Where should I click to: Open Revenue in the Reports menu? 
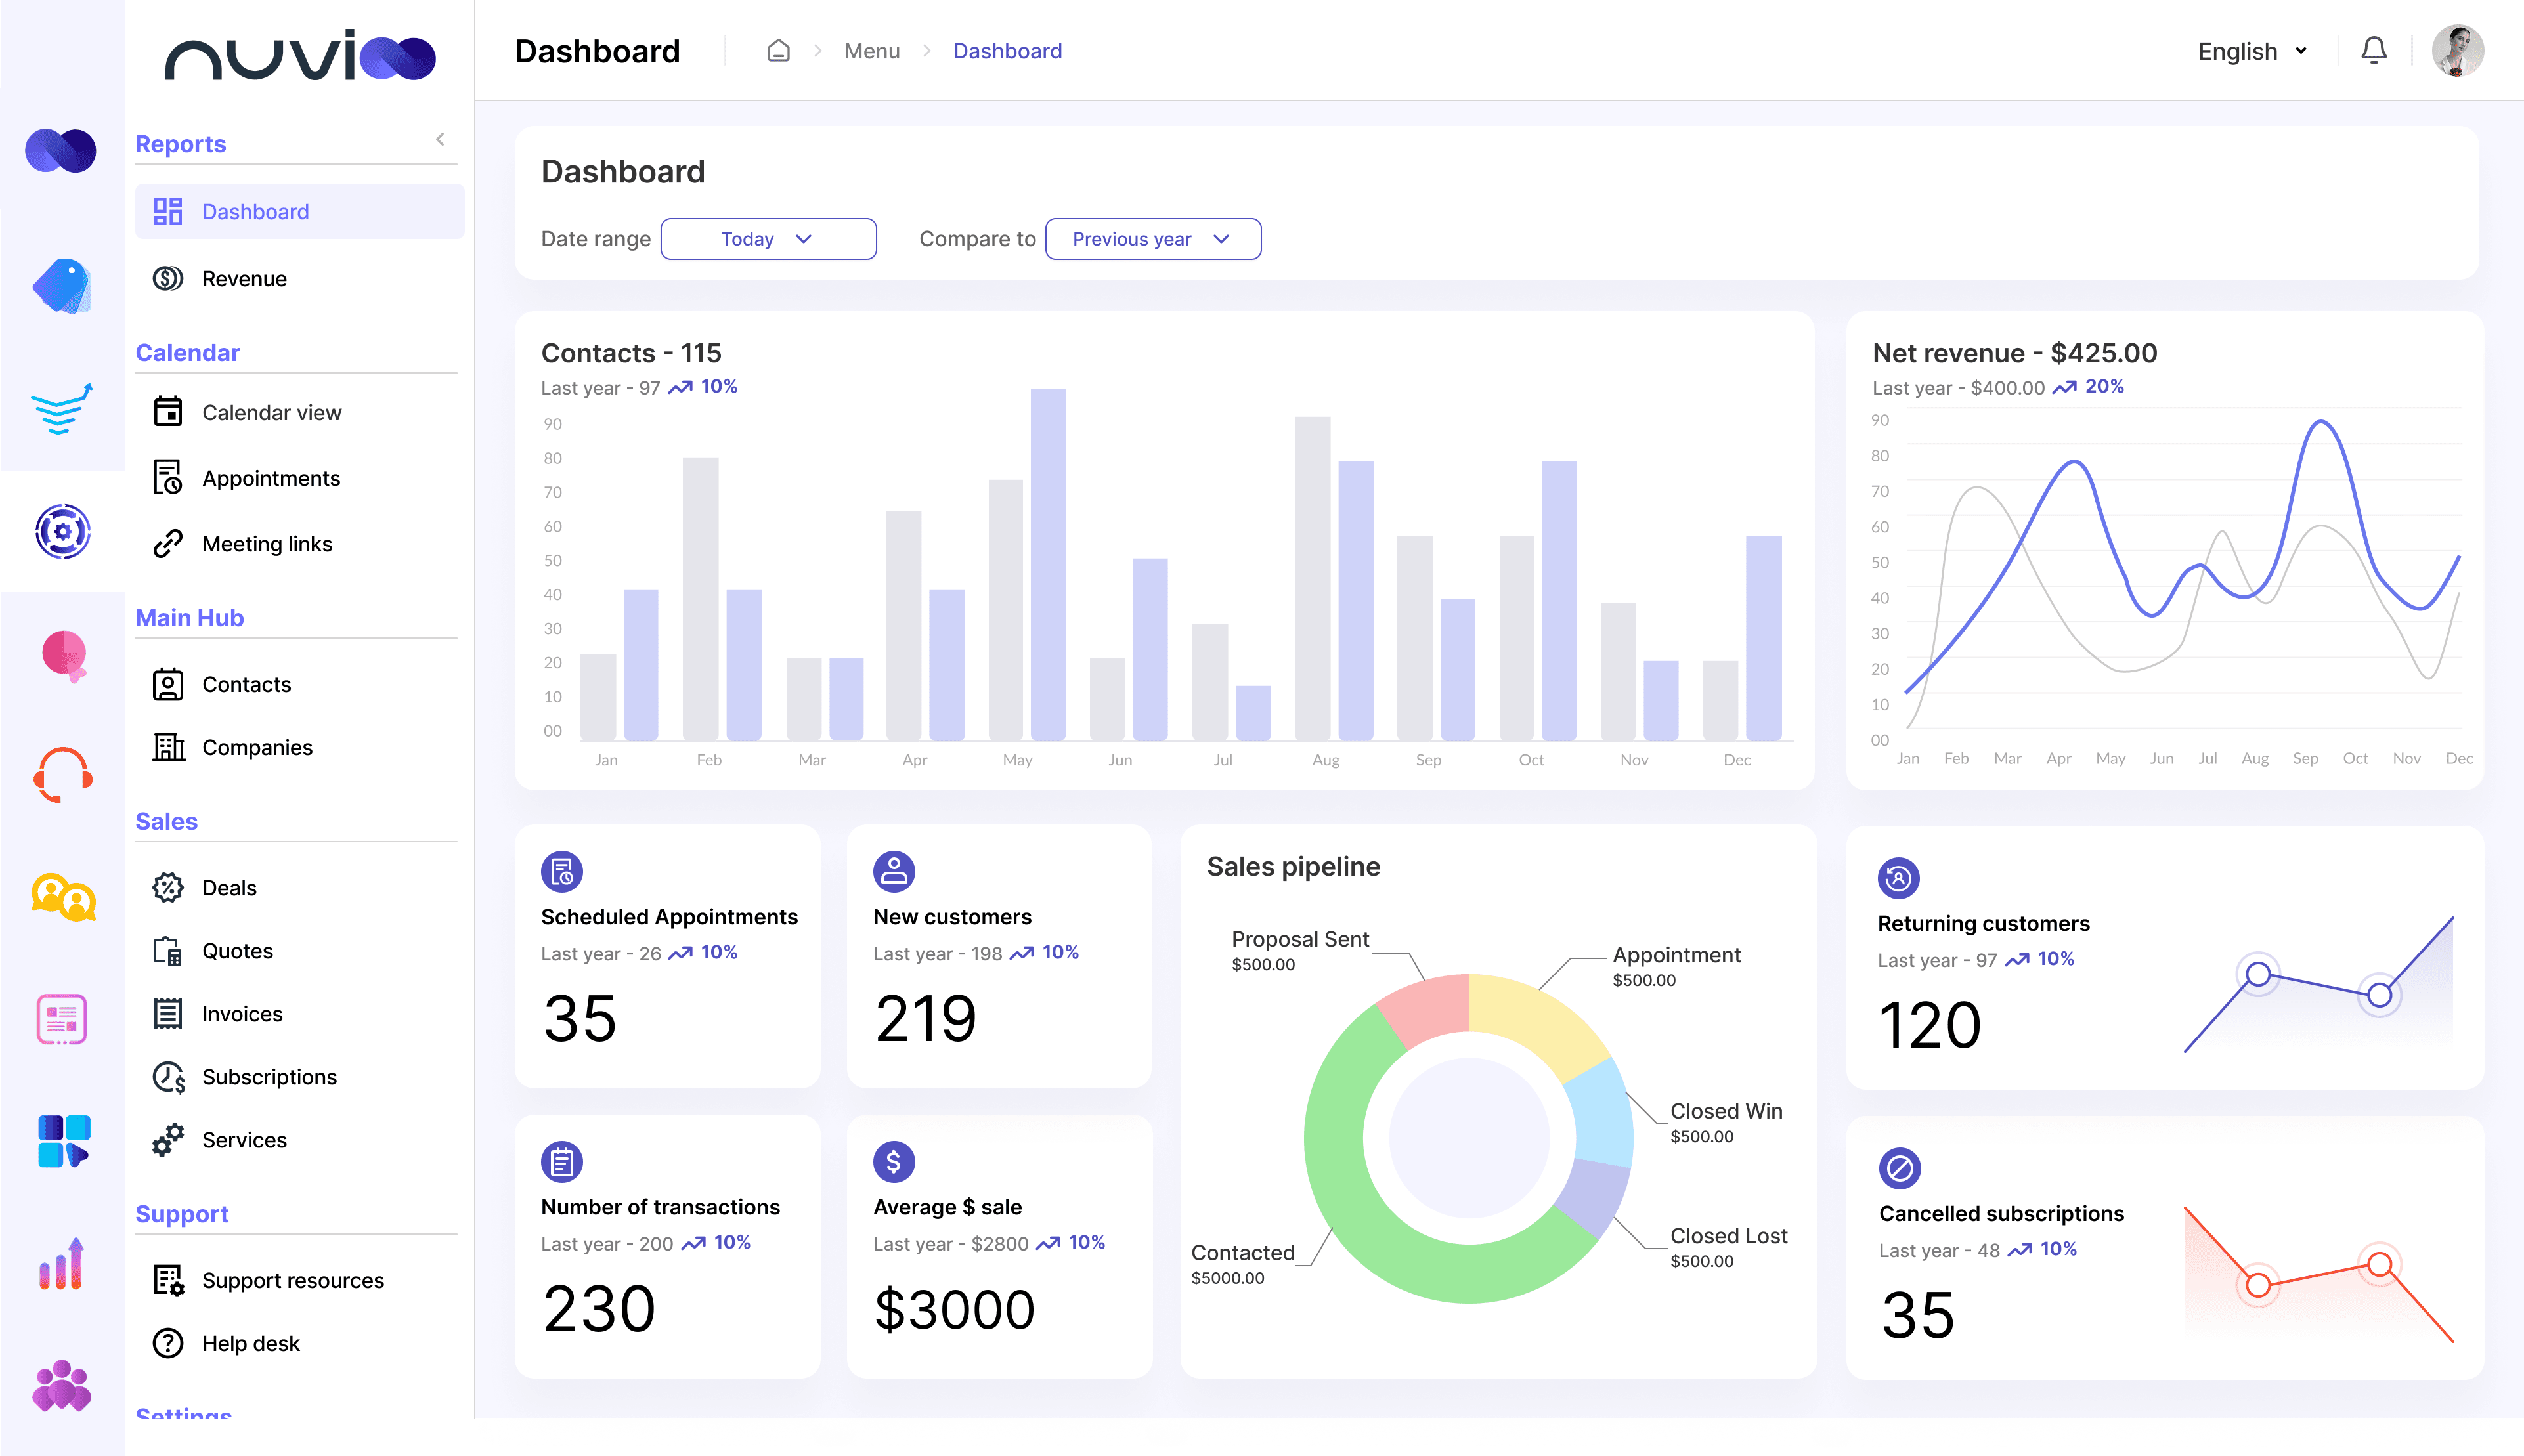(244, 279)
